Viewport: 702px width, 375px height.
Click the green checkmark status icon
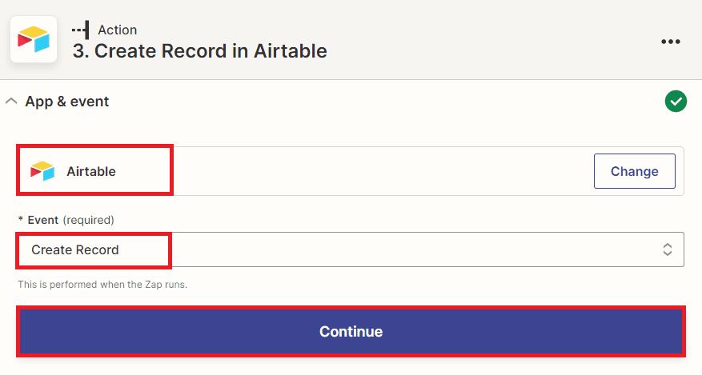pos(676,102)
